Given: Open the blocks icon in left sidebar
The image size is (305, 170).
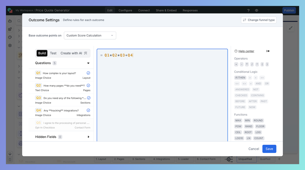Looking at the screenshot, I should coord(10,29).
